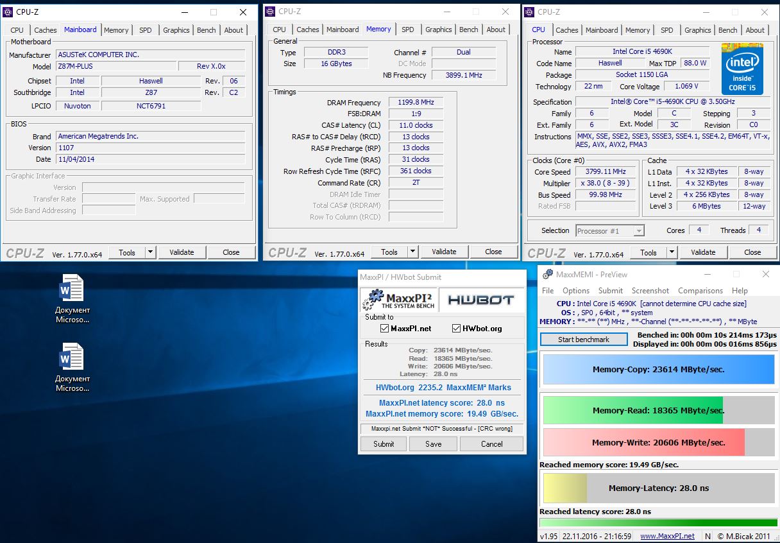Viewport: 780px width, 543px height.
Task: Click the BIOS Version 1107 field
Action: tap(151, 148)
